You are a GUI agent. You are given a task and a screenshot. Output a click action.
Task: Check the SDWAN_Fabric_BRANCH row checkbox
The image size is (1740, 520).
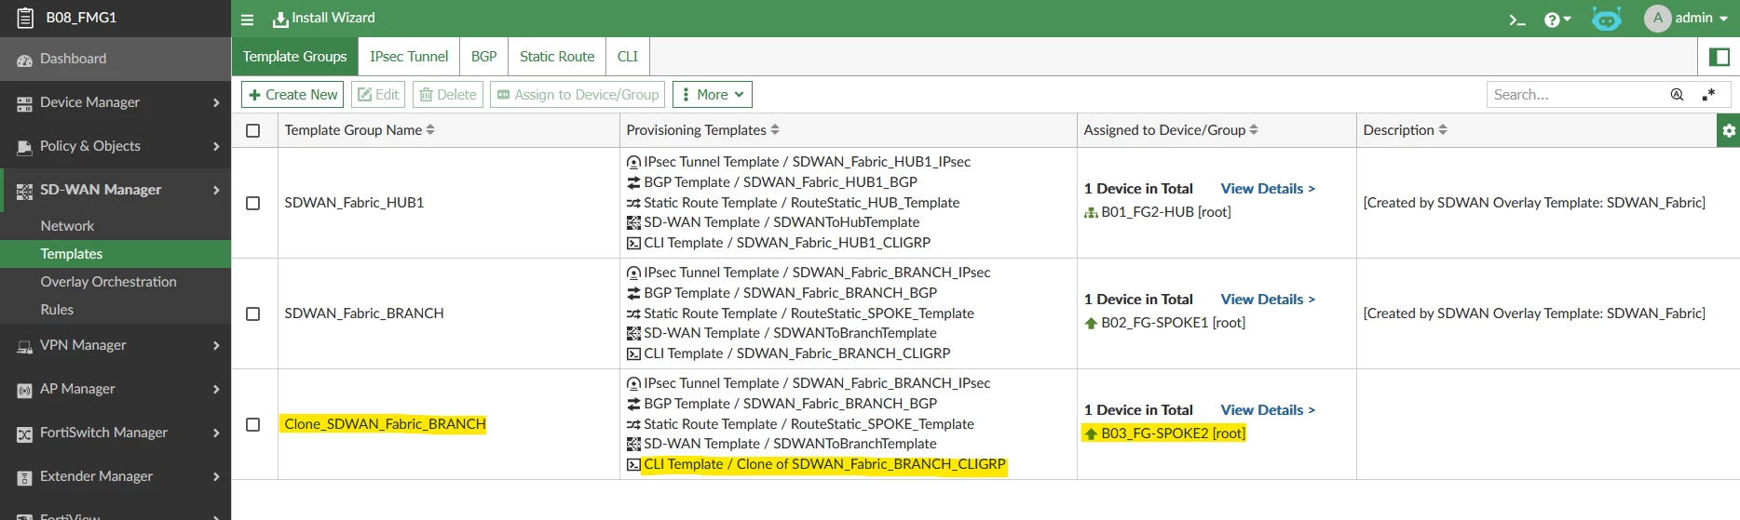[252, 313]
